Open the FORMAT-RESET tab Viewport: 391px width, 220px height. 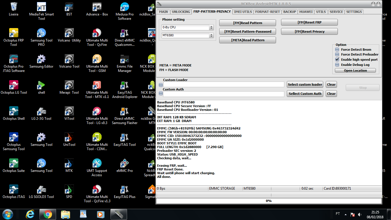pyautogui.click(x=267, y=12)
